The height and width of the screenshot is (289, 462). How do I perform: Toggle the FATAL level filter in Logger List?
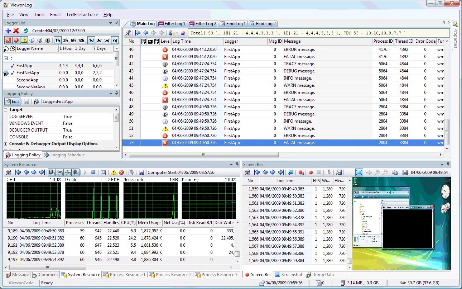(x=8, y=40)
